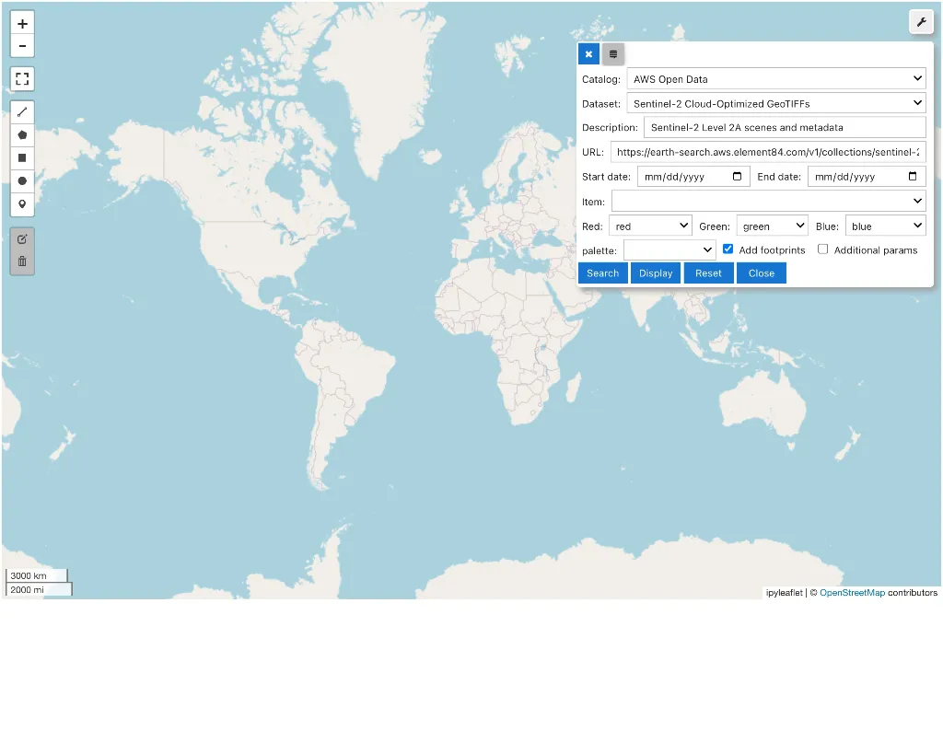
Task: Zoom out of the map
Action: (22, 46)
